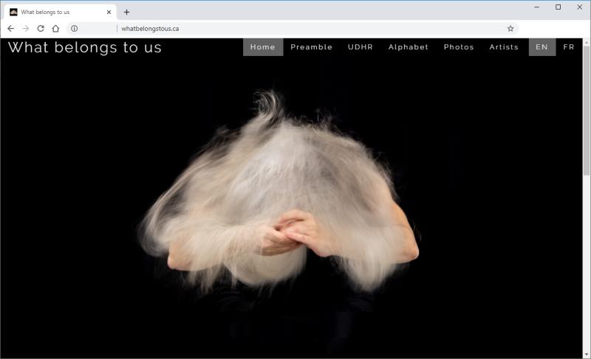Open a new tab with the plus button
Viewport: 591px width, 359px height.
coord(126,12)
